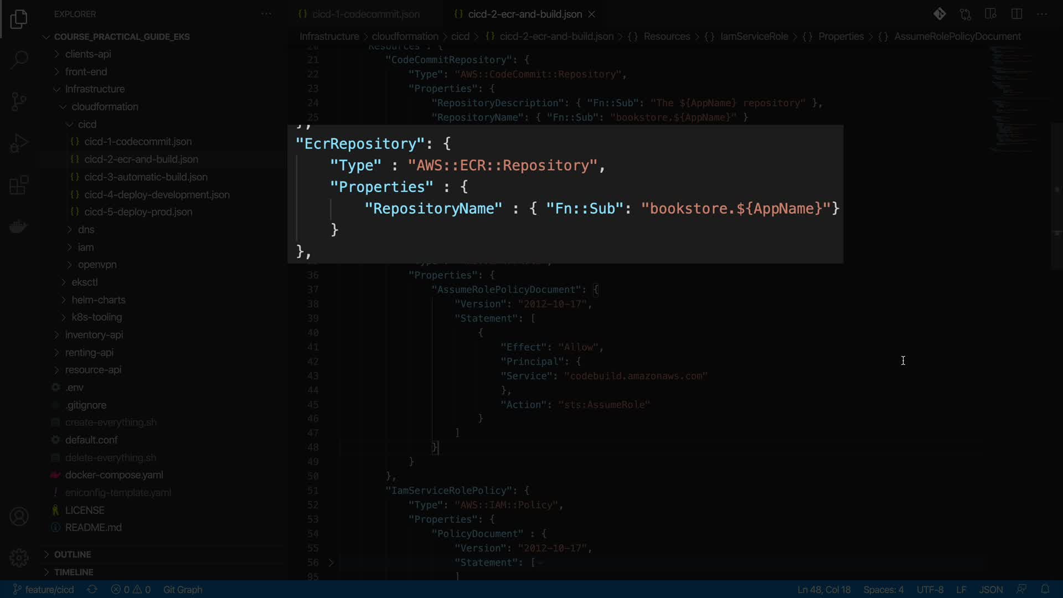Screen dimensions: 1063x598
Task: Close the cicd-2-ecr-and-build.json tab
Action: click(x=592, y=14)
